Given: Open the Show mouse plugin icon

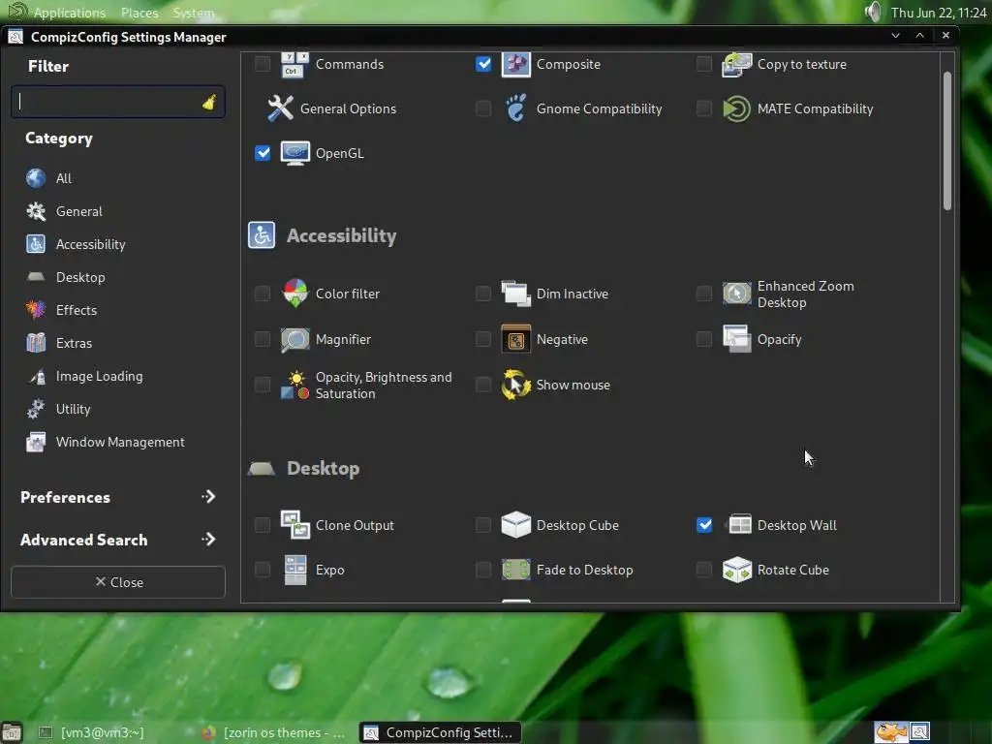Looking at the screenshot, I should (x=515, y=385).
